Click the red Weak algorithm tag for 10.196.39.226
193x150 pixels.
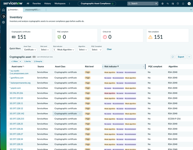110,93
